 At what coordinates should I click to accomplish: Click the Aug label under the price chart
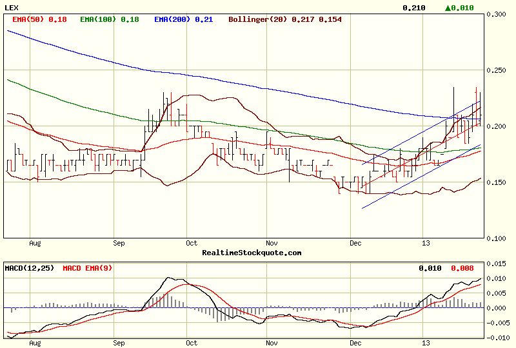coord(35,243)
